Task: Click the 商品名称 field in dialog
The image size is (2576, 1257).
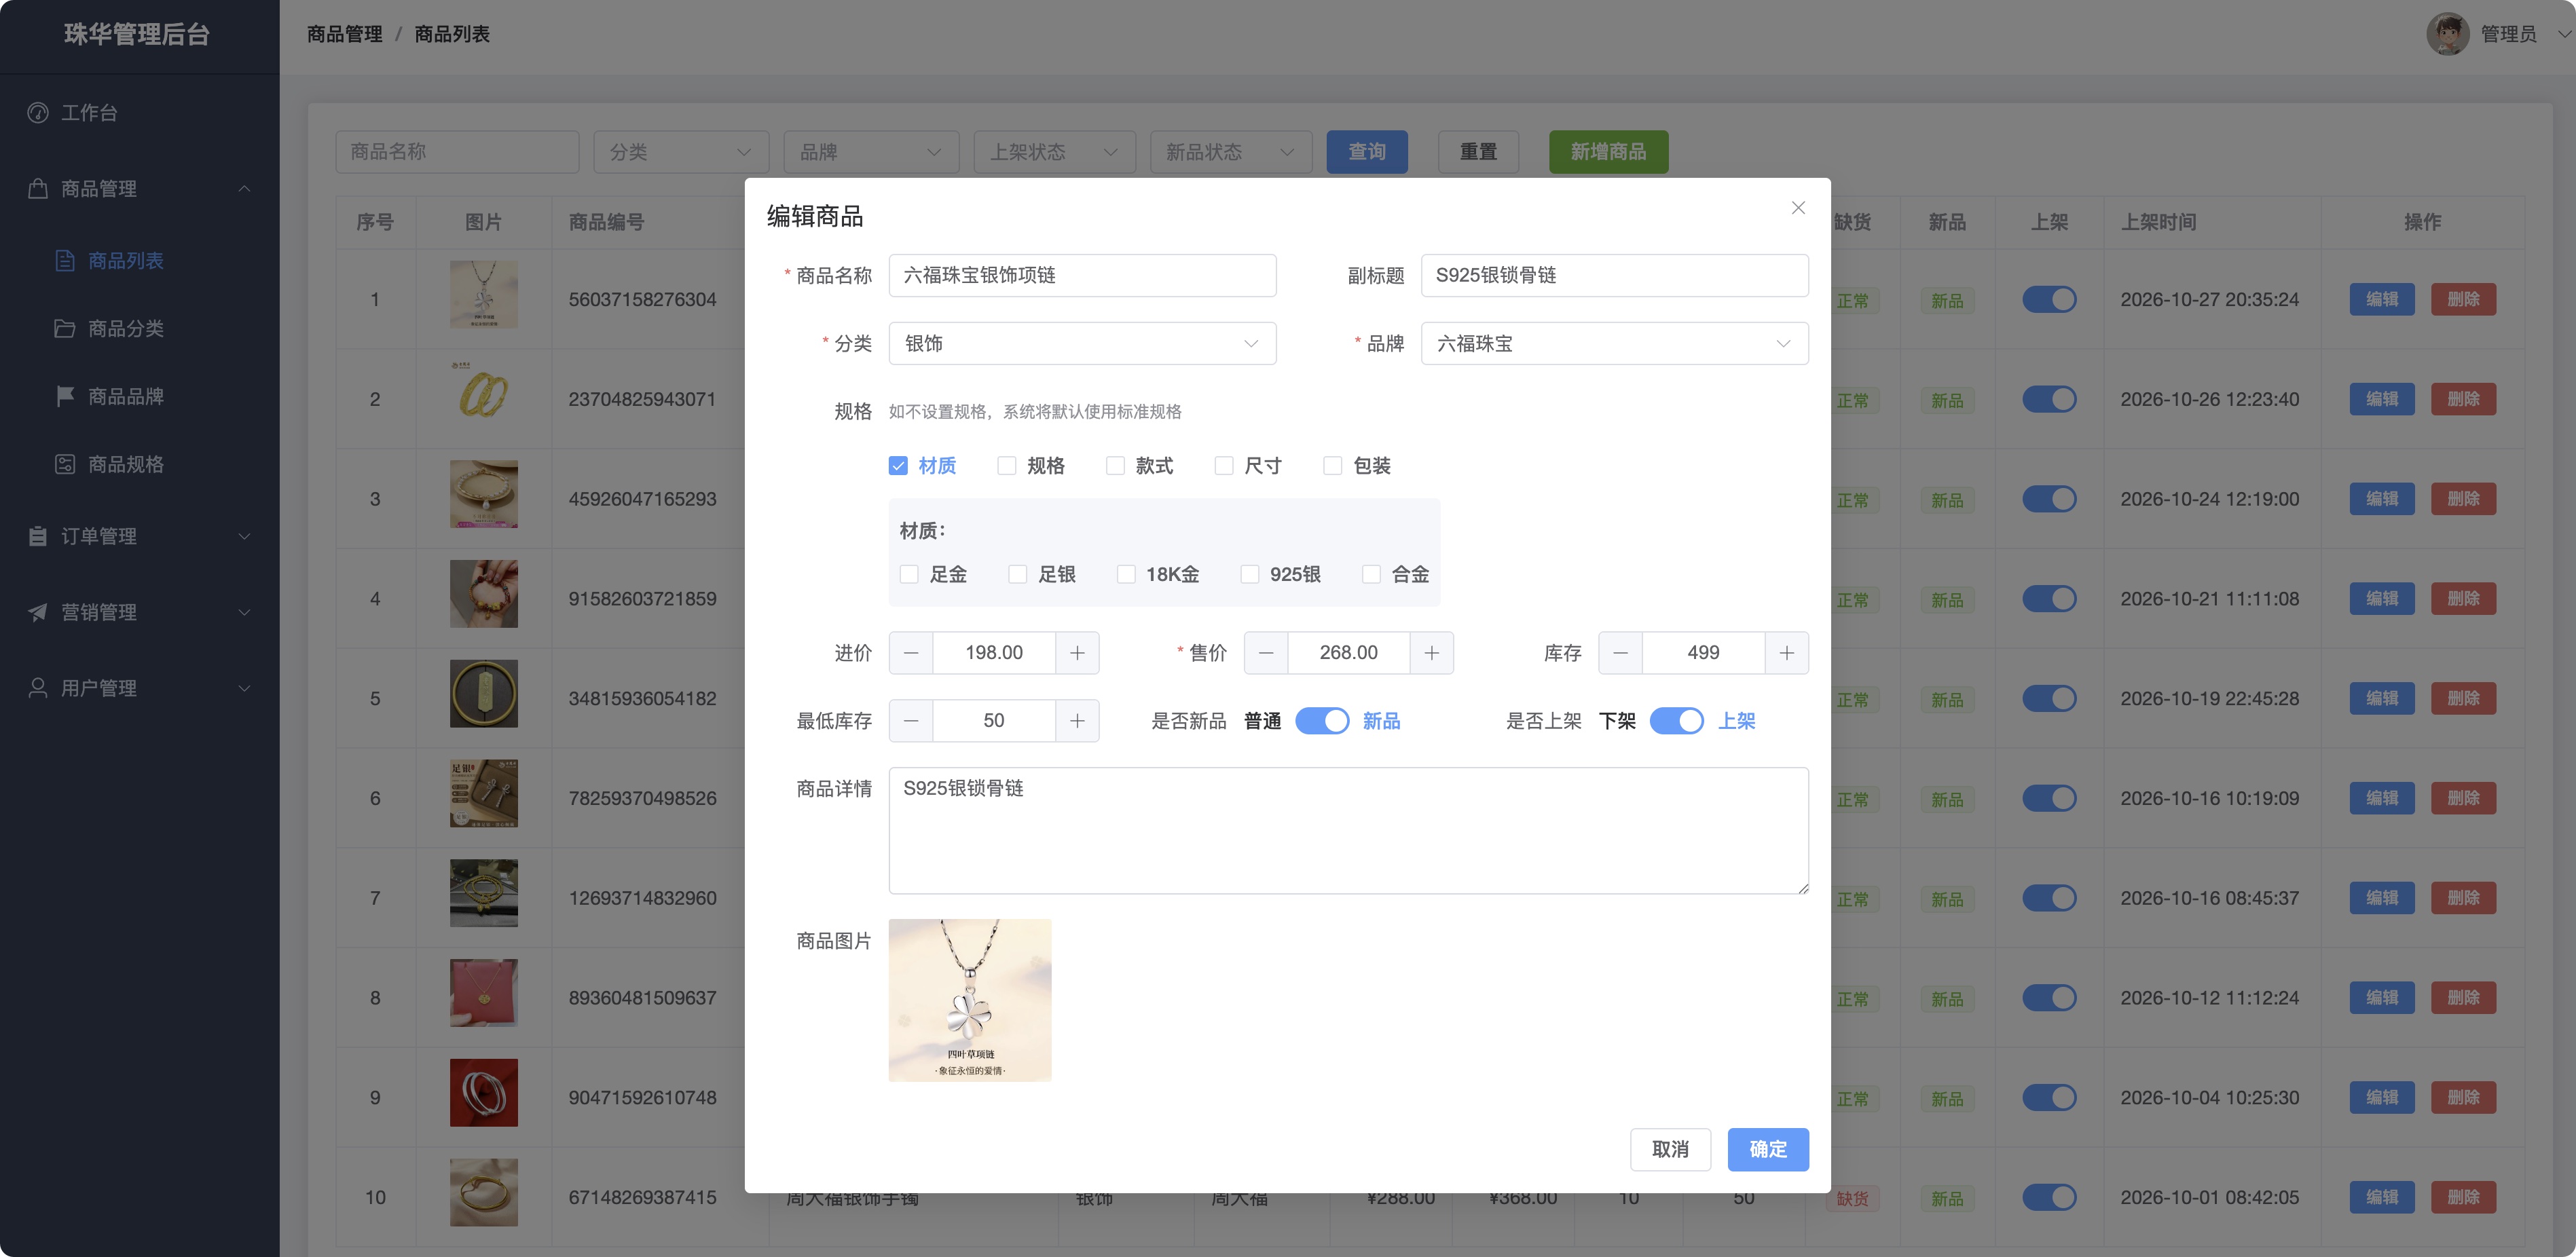Action: 1082,276
